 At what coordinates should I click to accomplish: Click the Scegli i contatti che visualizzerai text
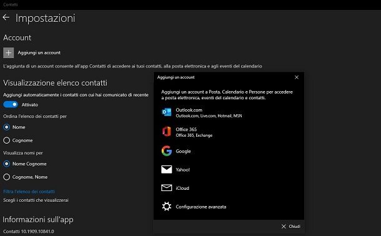coord(36,200)
